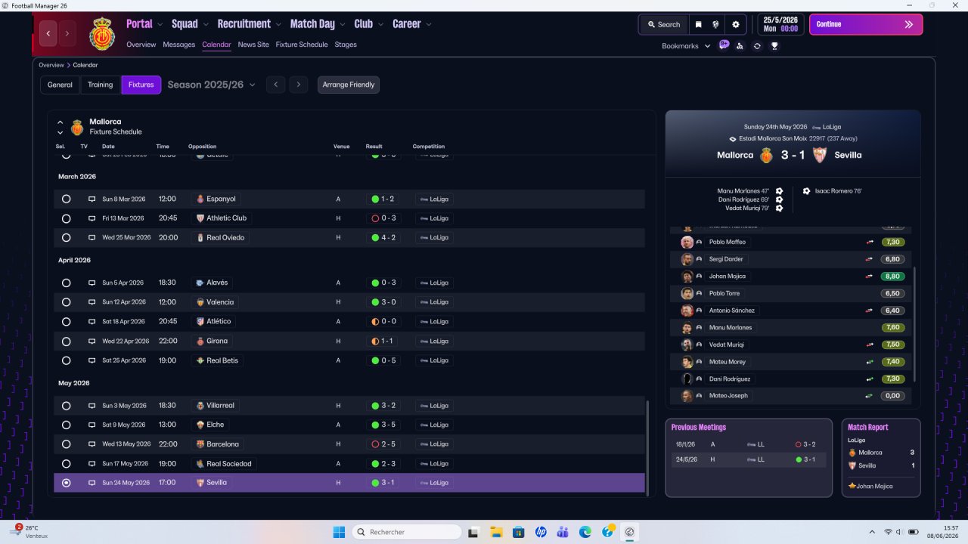Open the settings gear in the top bar
The image size is (968, 544).
pyautogui.click(x=735, y=24)
